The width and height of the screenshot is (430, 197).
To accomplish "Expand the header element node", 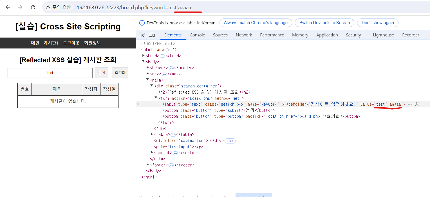I will click(x=148, y=68).
